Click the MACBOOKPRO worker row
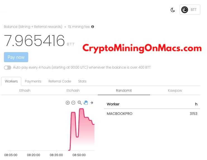The width and height of the screenshot is (207, 160). click(x=152, y=114)
